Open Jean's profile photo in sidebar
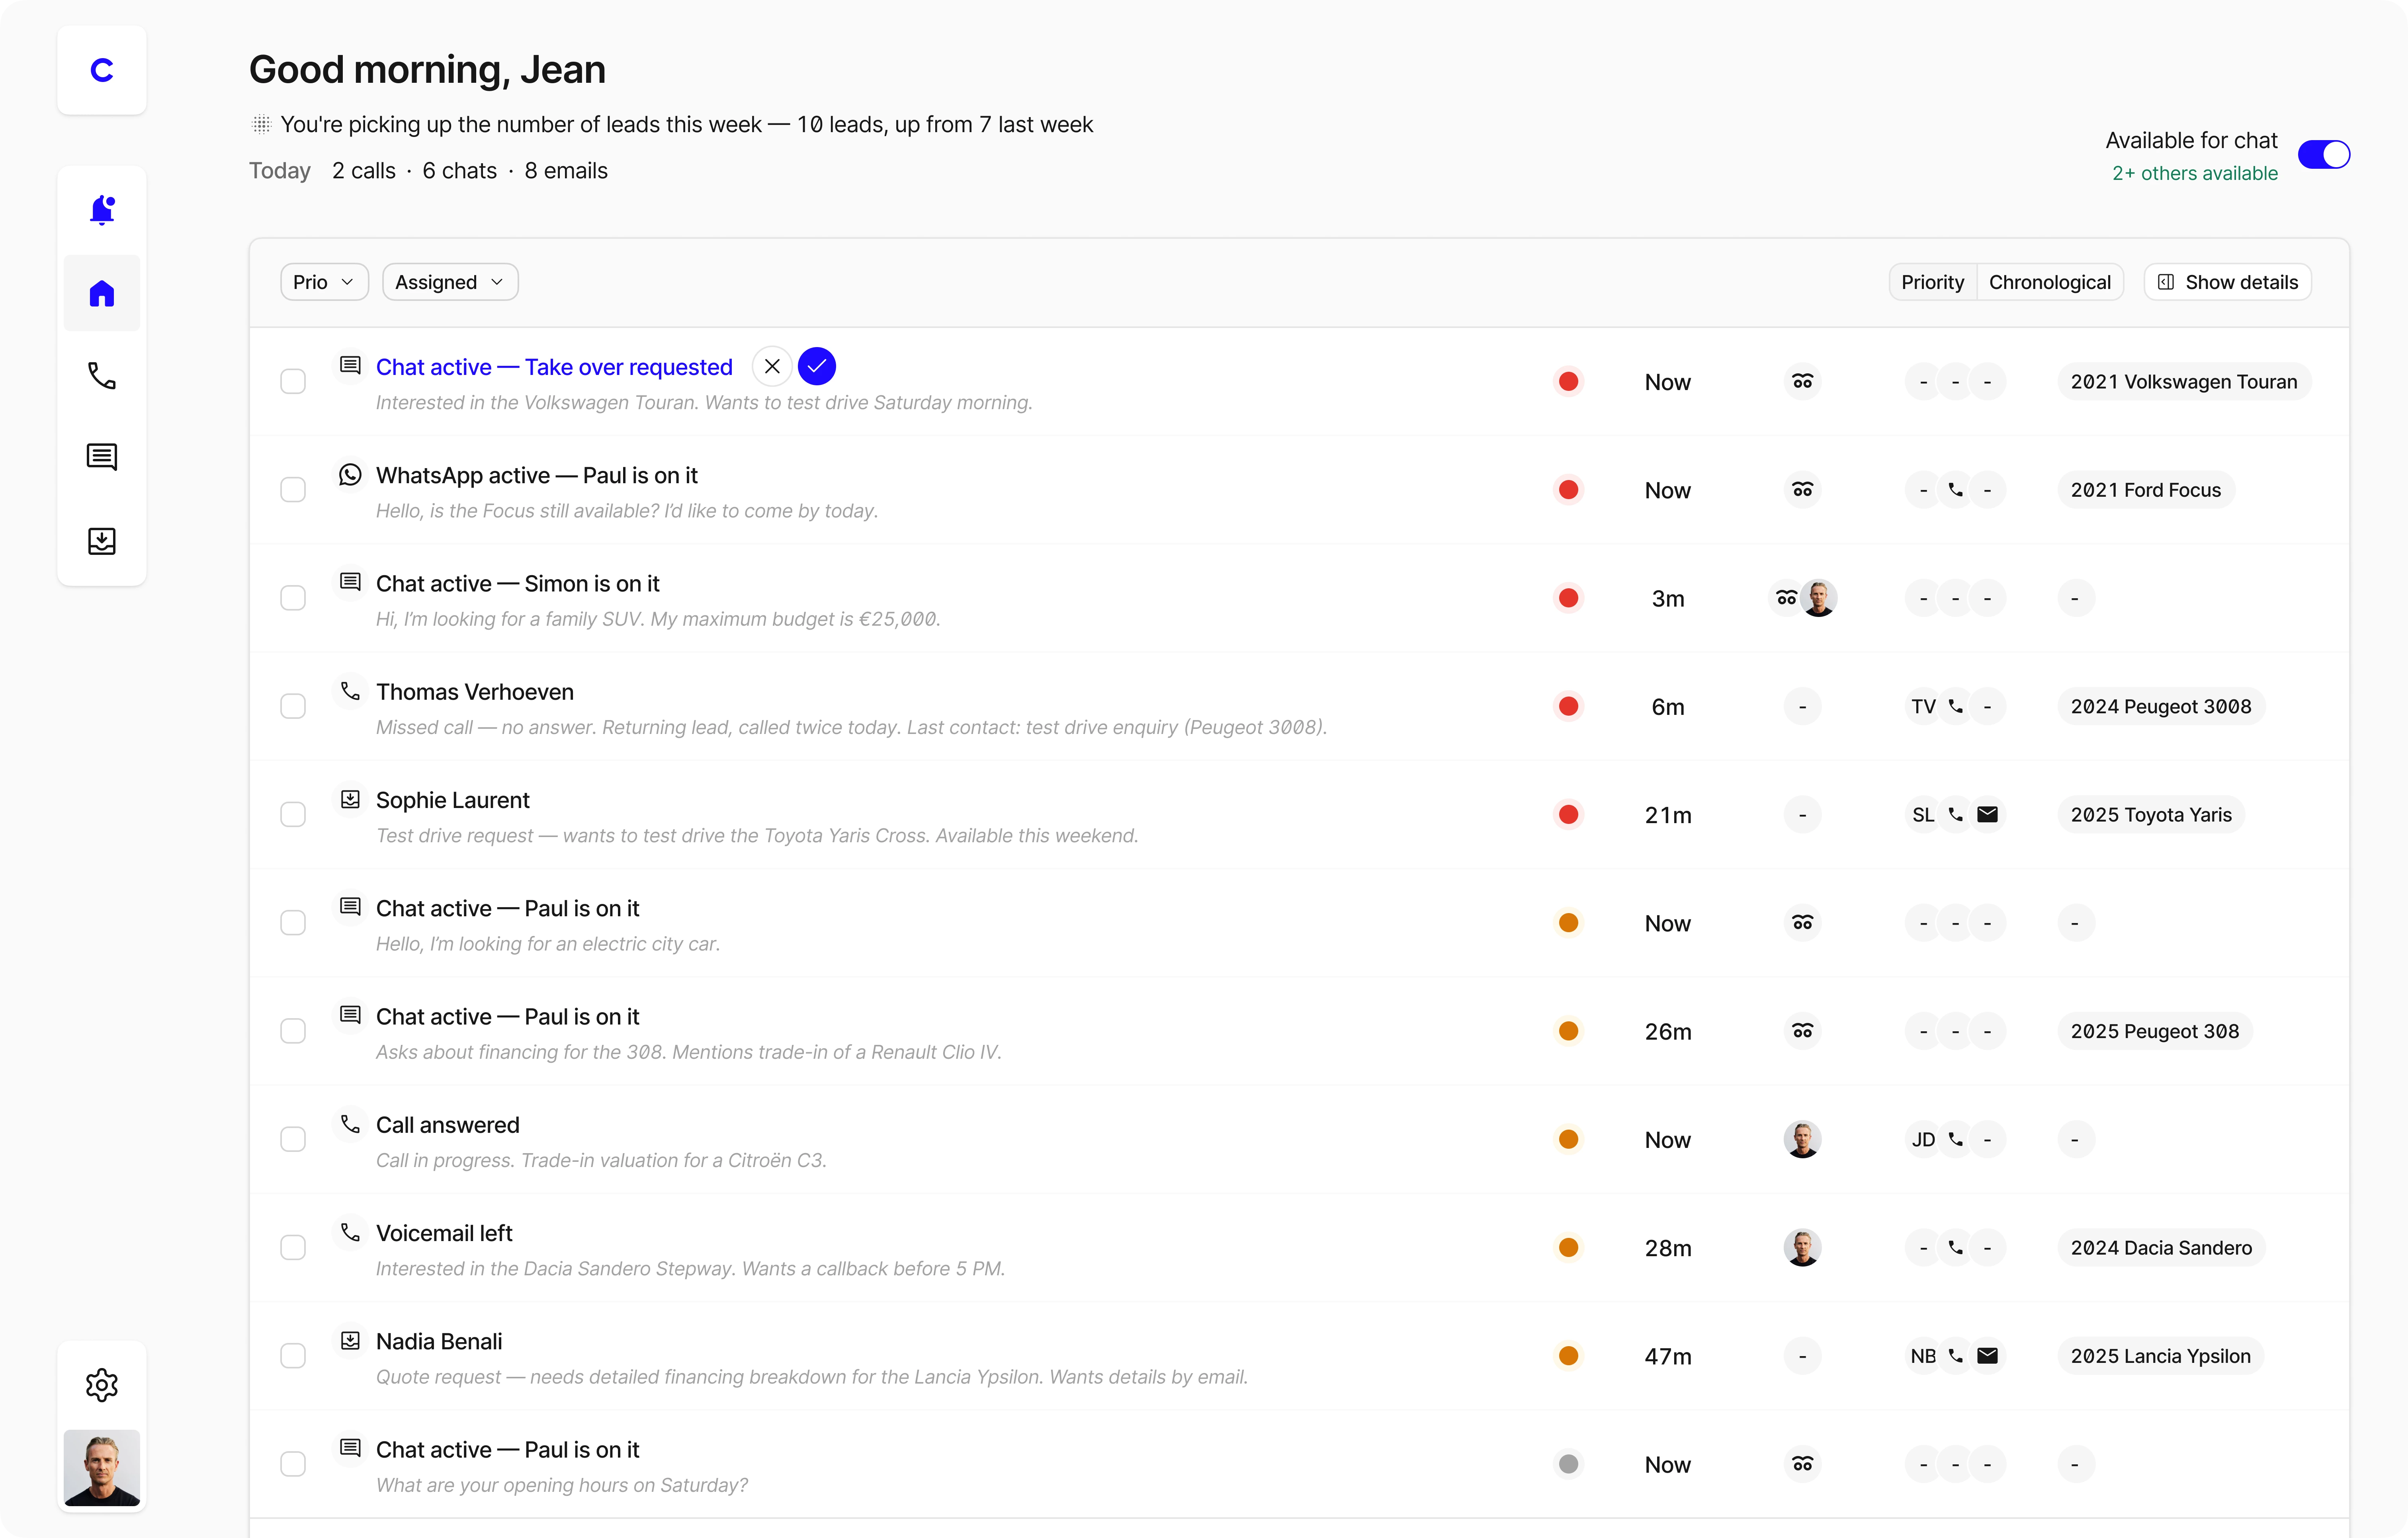Screen dimensions: 2408x1538 click(x=102, y=1467)
